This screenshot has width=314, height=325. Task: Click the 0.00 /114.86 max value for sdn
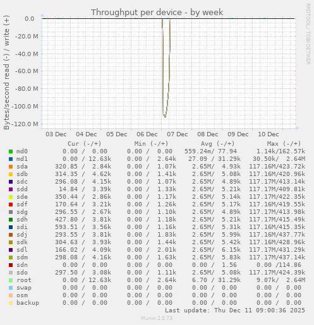click(279, 265)
